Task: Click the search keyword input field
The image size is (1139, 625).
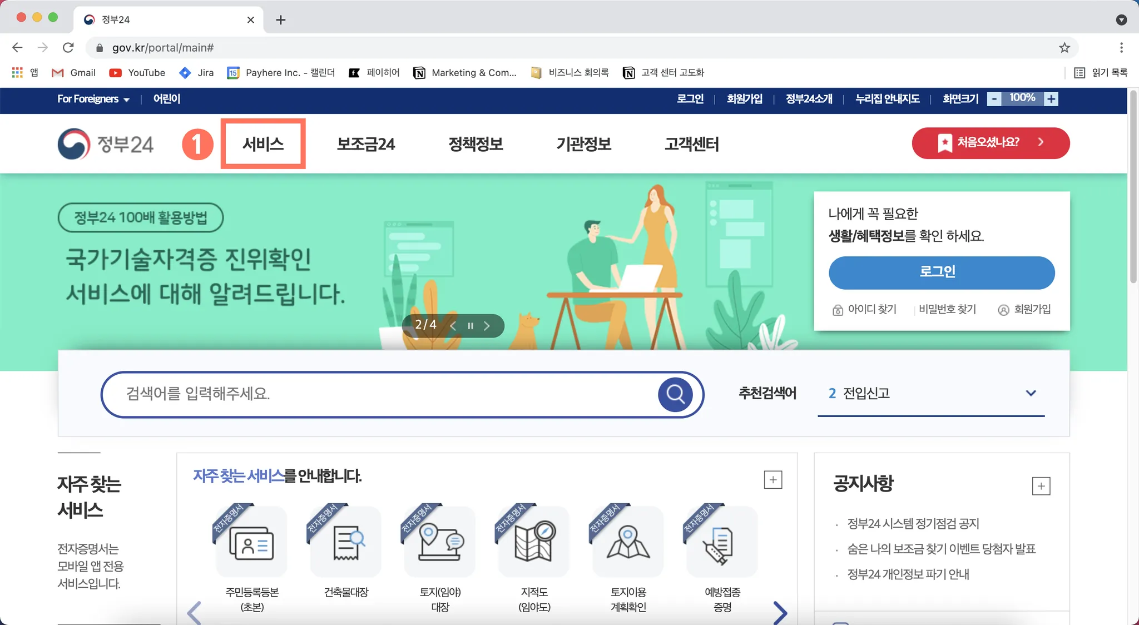Action: [378, 394]
